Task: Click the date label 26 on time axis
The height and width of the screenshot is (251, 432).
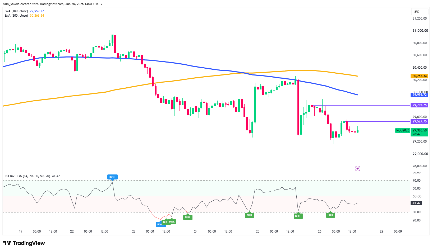Action: [320, 231]
